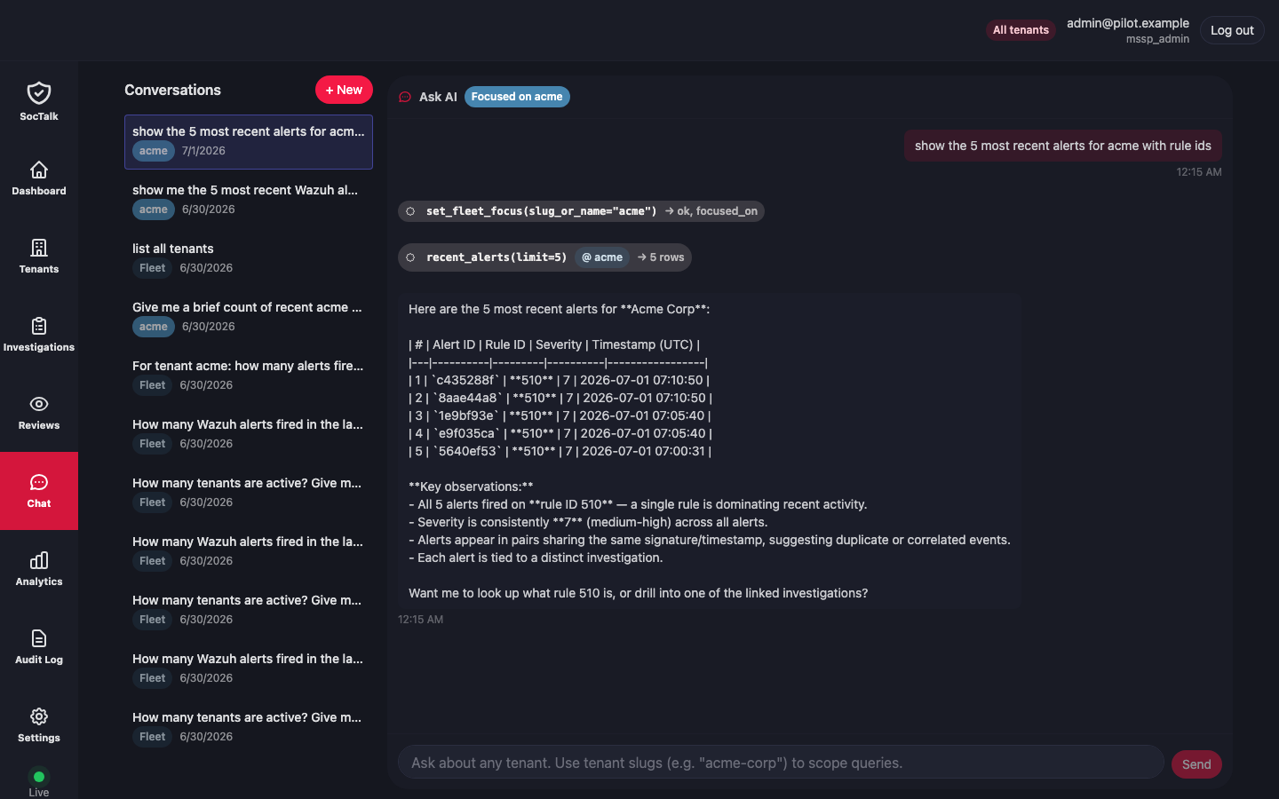Open Audit Log document icon
Screen dimensions: 1279x799
pos(39,638)
